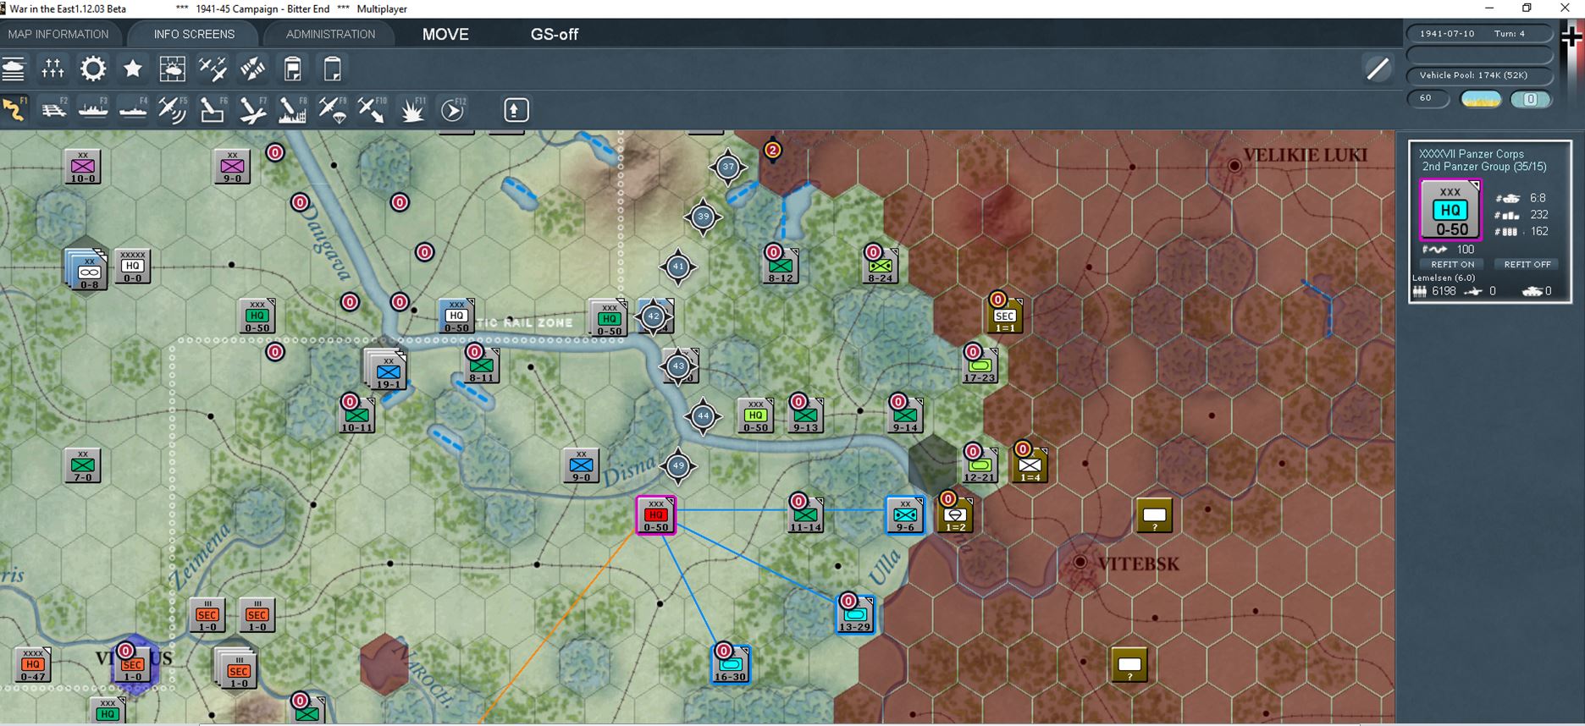Click the MOVE mode label
The height and width of the screenshot is (726, 1585).
(445, 34)
